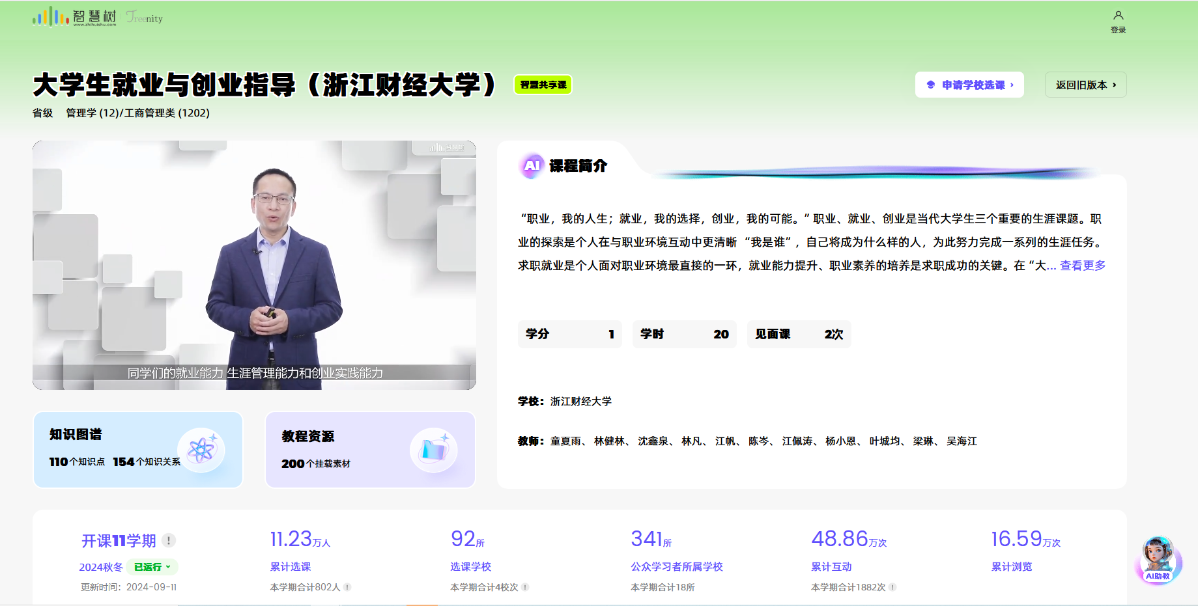Click the 智慧共享课 green tag
The height and width of the screenshot is (606, 1198).
pyautogui.click(x=543, y=85)
